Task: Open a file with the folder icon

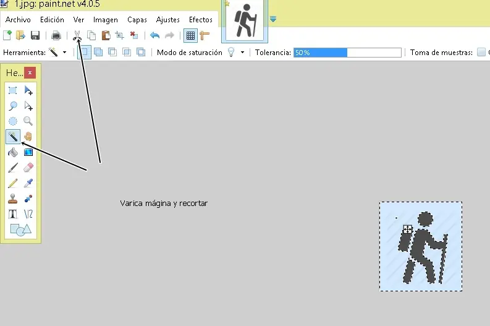Action: tap(20, 35)
